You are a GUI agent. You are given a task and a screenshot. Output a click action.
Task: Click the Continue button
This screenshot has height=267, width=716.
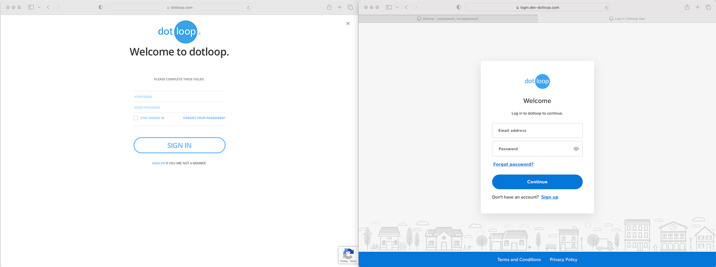(x=537, y=182)
